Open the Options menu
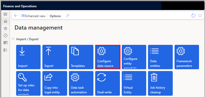The width and height of the screenshot is (205, 98). pyautogui.click(x=55, y=16)
